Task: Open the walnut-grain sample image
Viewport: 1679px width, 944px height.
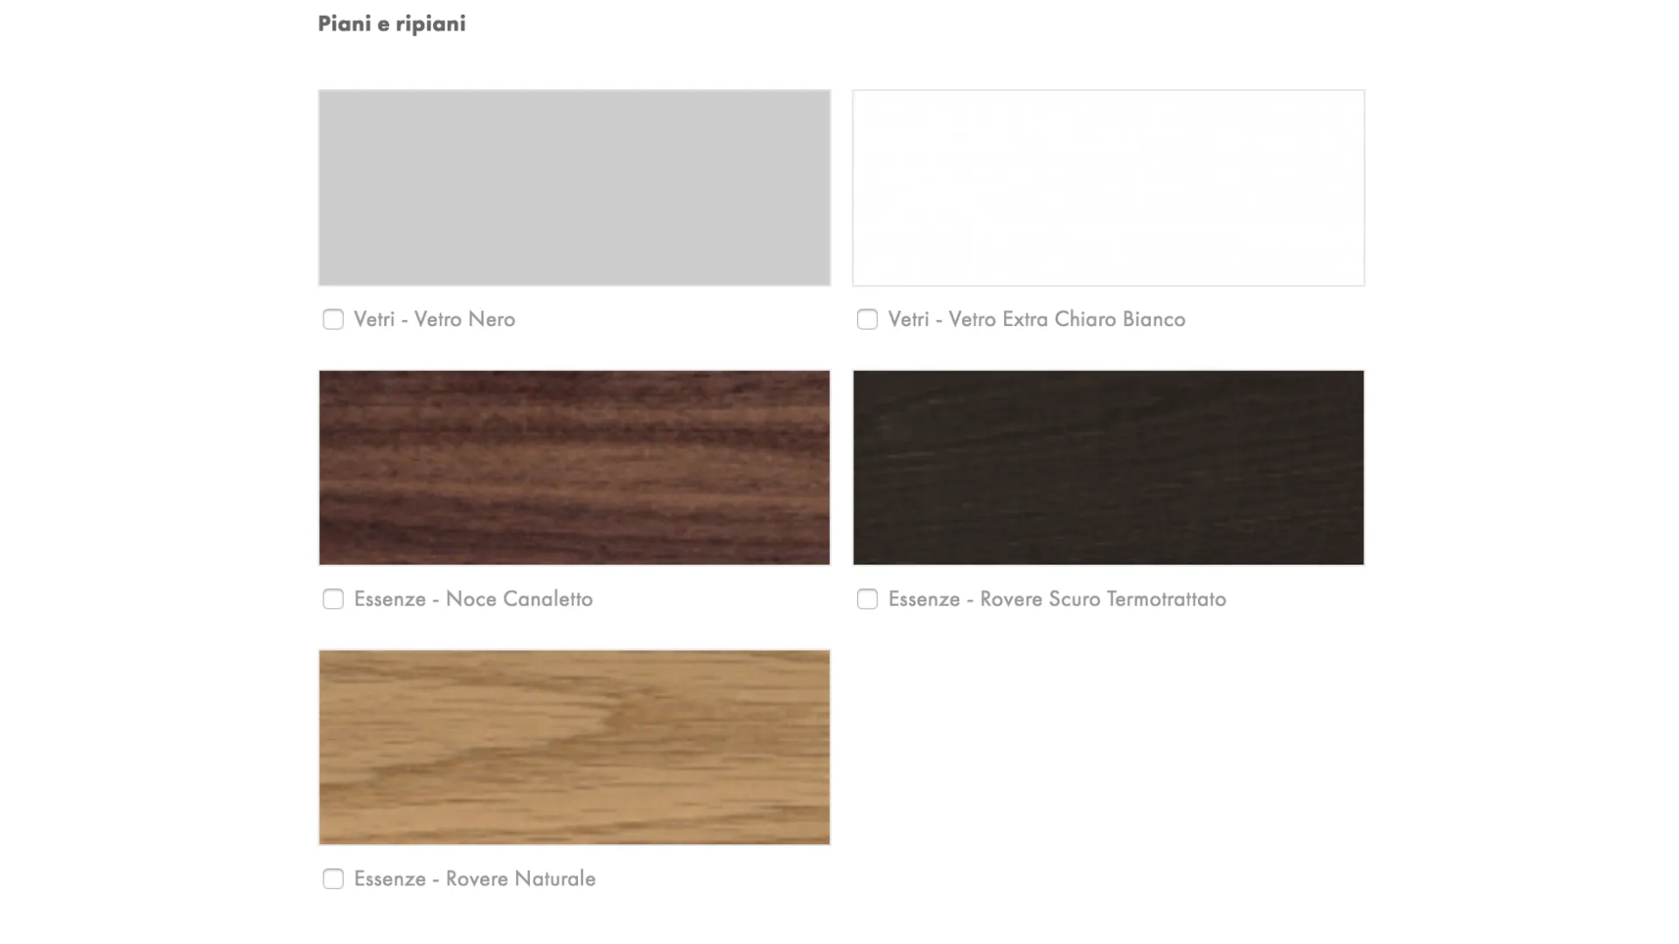Action: [x=575, y=468]
